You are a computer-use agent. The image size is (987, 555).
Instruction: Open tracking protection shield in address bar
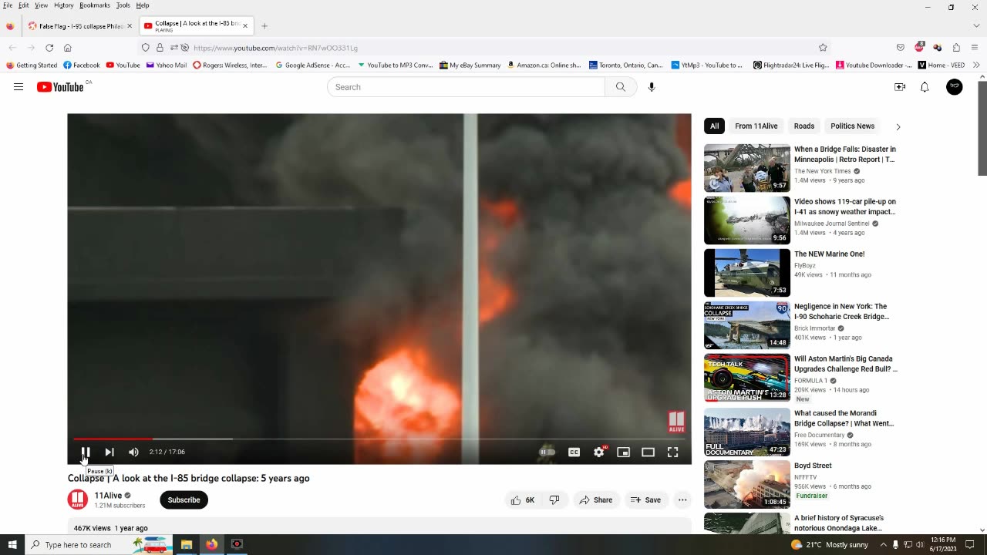[x=145, y=48]
